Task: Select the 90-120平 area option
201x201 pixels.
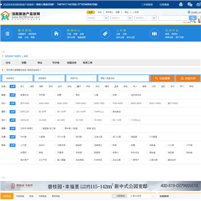Action: [x=60, y=112]
